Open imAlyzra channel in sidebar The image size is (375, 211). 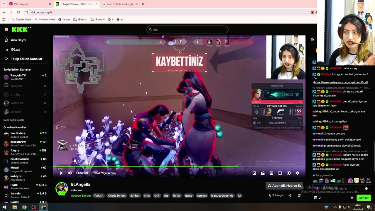tap(25, 178)
